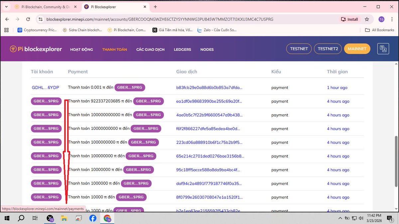
Task: Open transaction b83fcb29e0a88d6b0b853a7dfda...
Action: coord(209,88)
